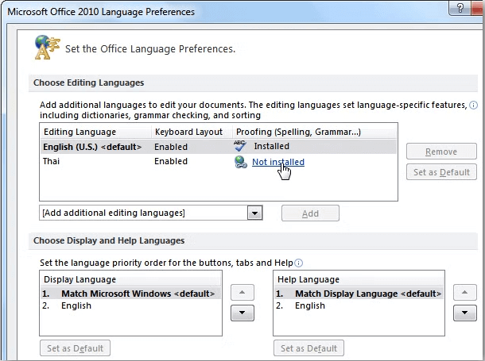Click the info icon next to editing languages description
The width and height of the screenshot is (485, 361).
pyautogui.click(x=473, y=106)
